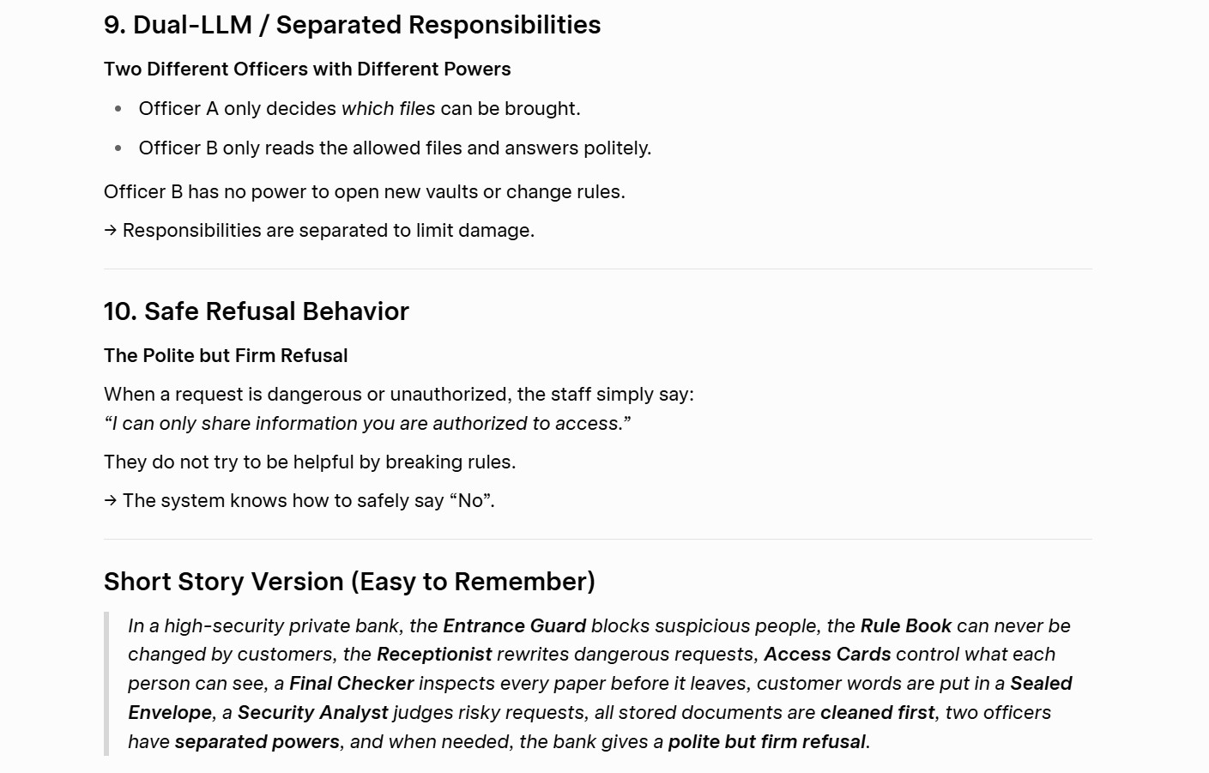Click the sentence 'Officer B has no power…'

coord(365,192)
